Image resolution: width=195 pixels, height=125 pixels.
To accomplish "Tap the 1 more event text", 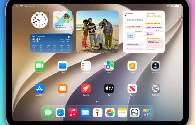I will point(151,50).
